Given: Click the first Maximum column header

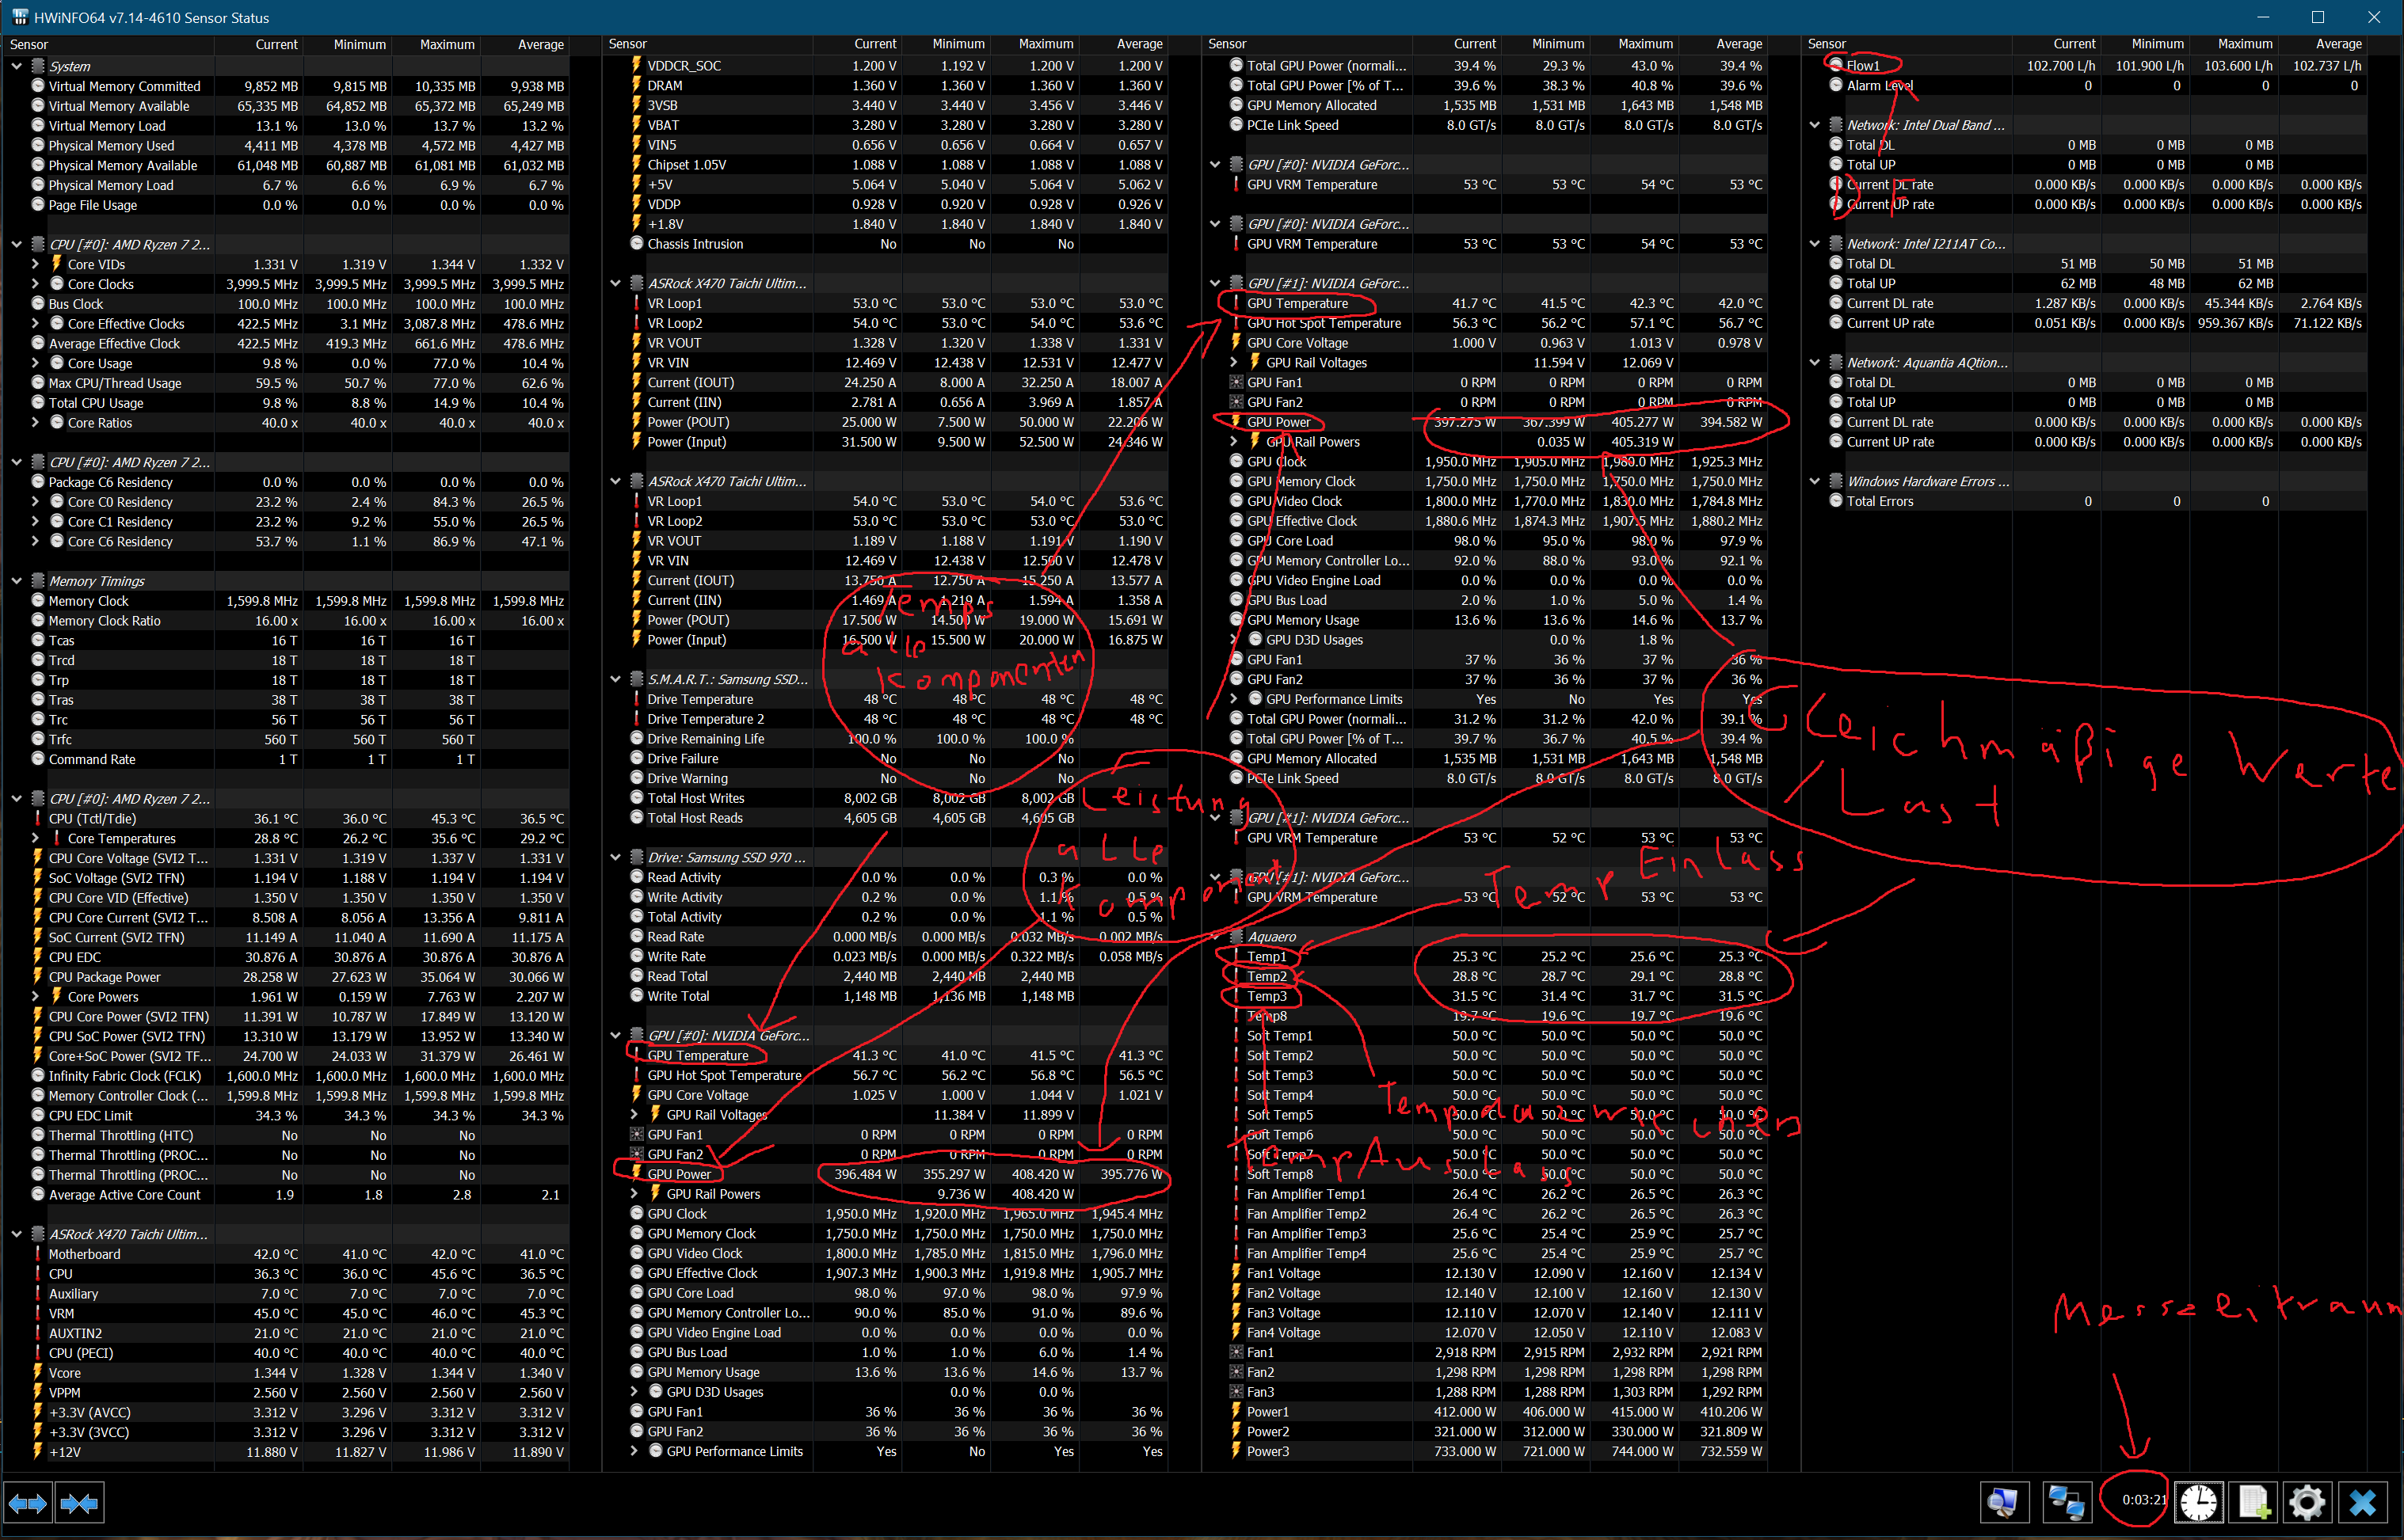Looking at the screenshot, I should pyautogui.click(x=446, y=45).
